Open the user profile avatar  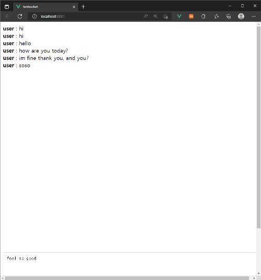(241, 17)
